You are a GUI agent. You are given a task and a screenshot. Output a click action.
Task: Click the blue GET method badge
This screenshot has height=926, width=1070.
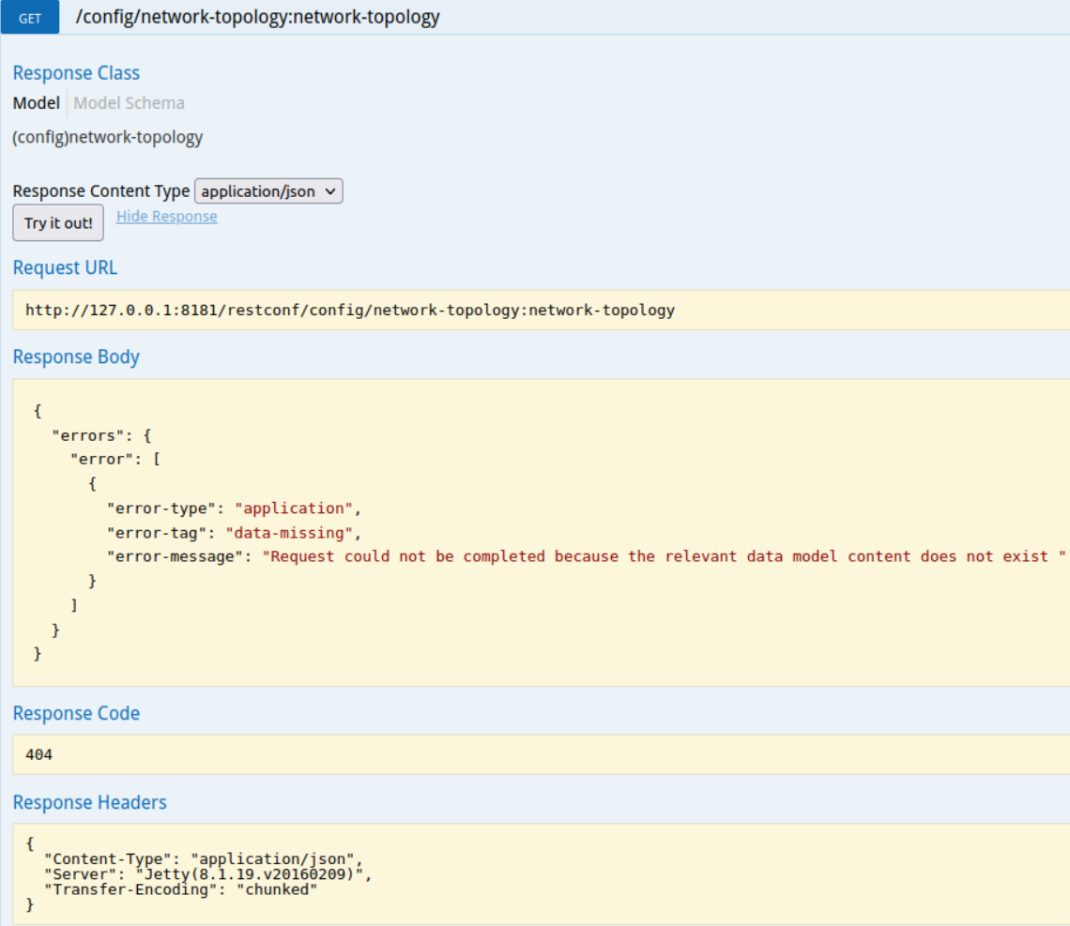[30, 18]
